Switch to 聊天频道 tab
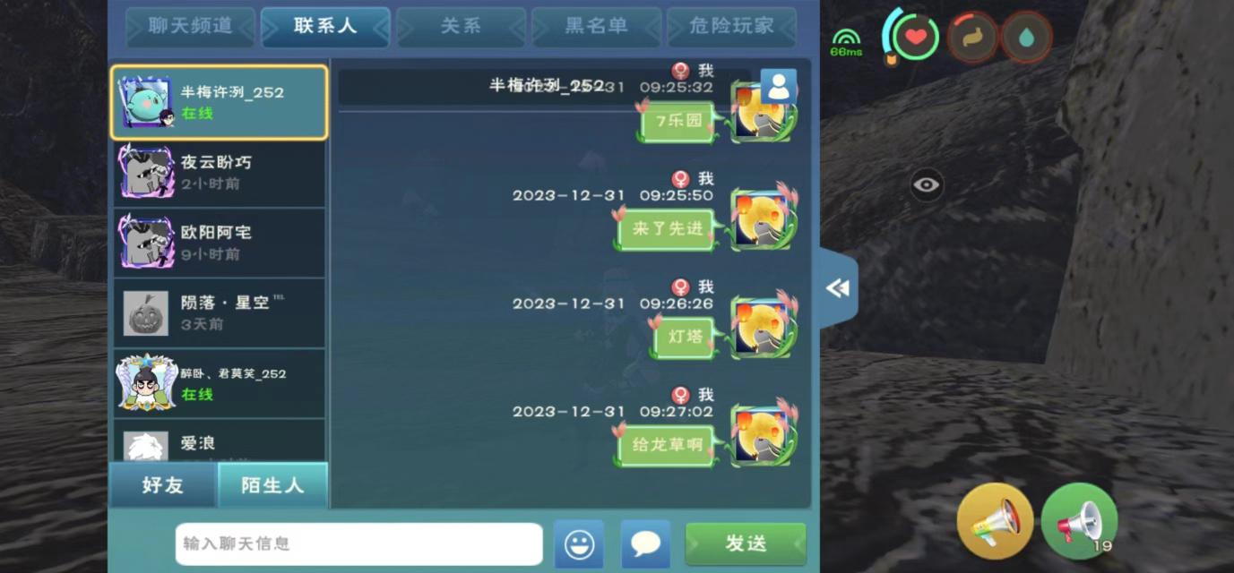The width and height of the screenshot is (1234, 573). (190, 27)
